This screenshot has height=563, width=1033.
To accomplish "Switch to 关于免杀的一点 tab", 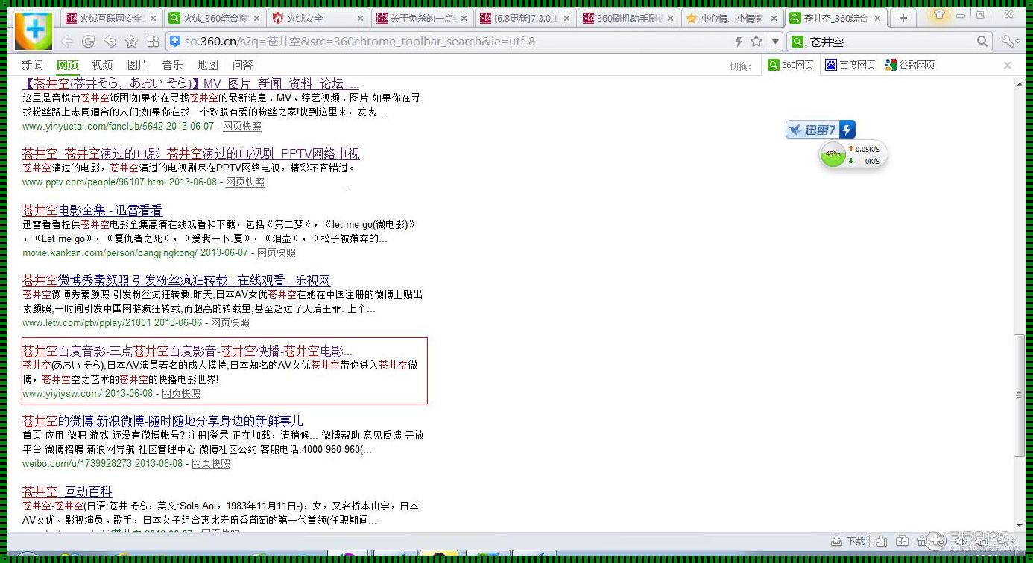I will 421,19.
